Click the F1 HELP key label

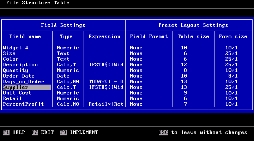point(14,132)
